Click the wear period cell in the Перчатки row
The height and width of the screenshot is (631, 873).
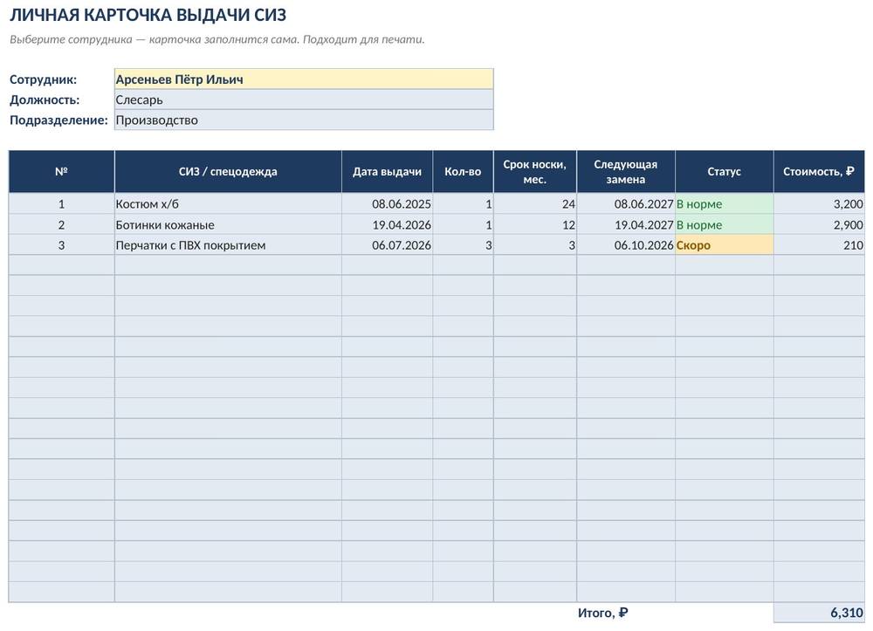535,245
